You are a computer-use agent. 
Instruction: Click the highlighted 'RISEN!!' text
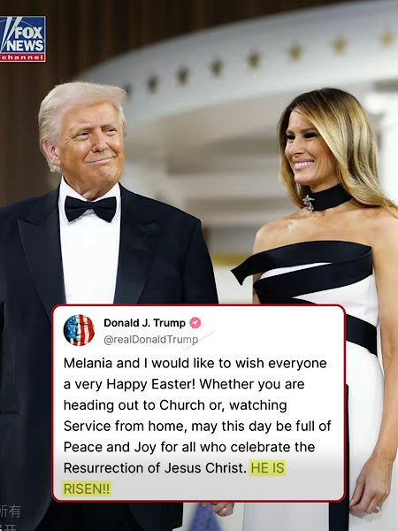(87, 489)
